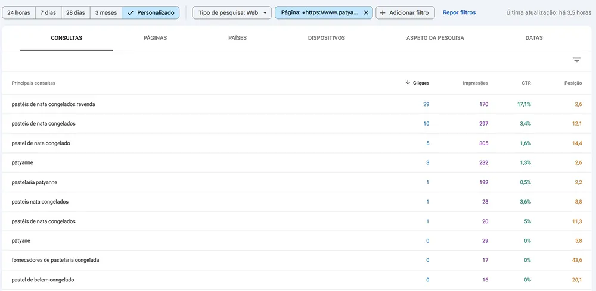Switch to ASPETO DA PESQUISA tab

pyautogui.click(x=435, y=38)
